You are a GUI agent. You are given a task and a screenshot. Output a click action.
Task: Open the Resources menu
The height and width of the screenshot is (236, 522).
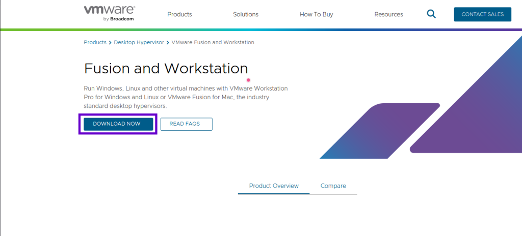[x=388, y=14]
